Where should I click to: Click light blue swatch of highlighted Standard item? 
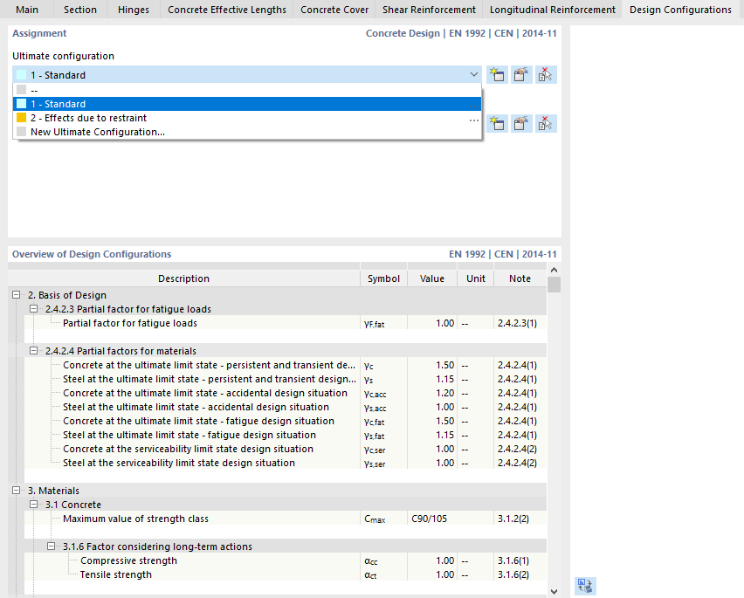click(21, 104)
